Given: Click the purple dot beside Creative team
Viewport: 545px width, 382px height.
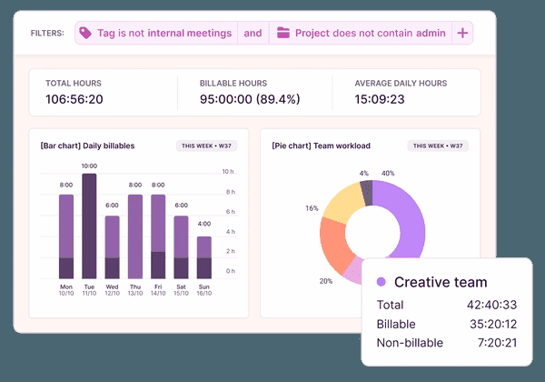Looking at the screenshot, I should (x=381, y=282).
